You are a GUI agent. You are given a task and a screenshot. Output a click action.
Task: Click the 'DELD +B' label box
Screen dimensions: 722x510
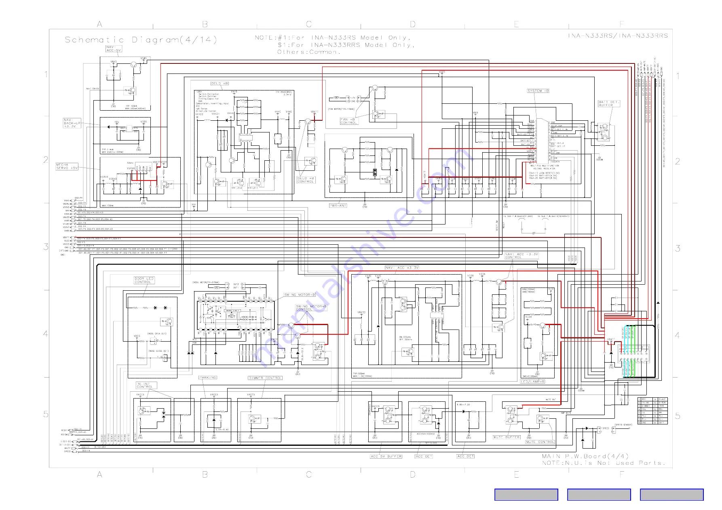[x=220, y=84]
